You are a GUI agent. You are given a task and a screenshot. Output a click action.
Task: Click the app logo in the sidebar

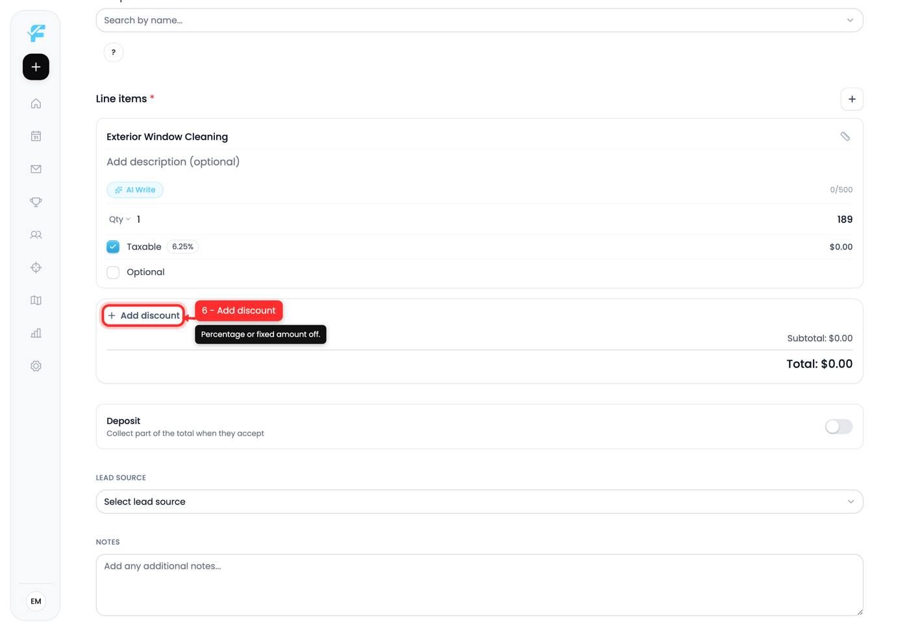coord(36,32)
